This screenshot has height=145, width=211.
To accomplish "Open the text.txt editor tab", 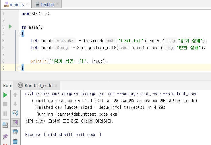I will (47, 4).
